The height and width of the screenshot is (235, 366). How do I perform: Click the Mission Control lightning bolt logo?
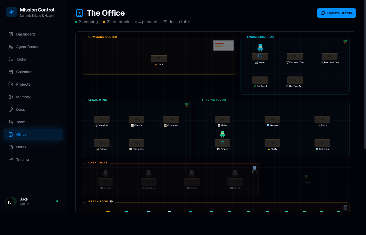pos(12,12)
